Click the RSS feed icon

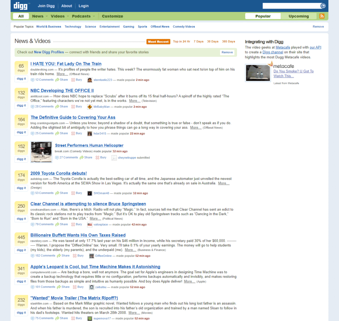(322, 16)
